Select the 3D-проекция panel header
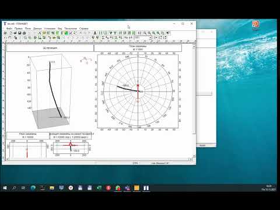 pos(50,48)
